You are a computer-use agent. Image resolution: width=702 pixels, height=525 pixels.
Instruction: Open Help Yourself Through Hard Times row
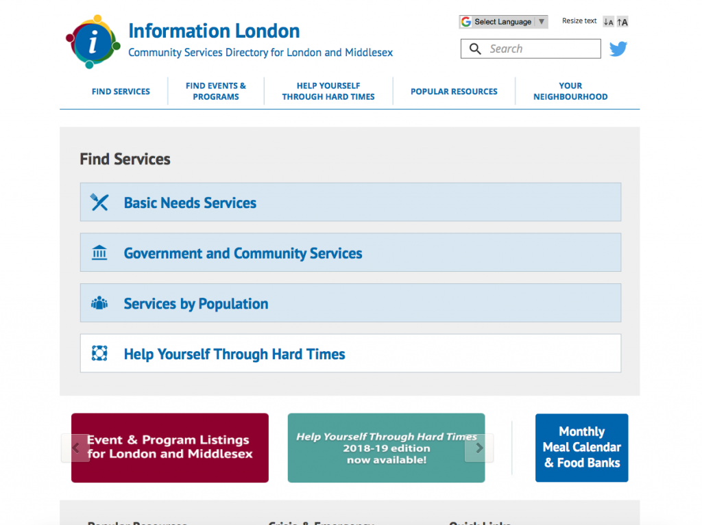(x=350, y=353)
